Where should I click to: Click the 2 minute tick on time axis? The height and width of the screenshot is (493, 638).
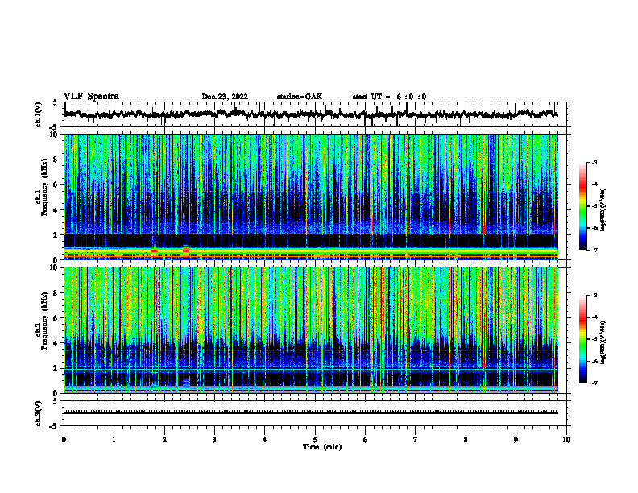tap(164, 440)
